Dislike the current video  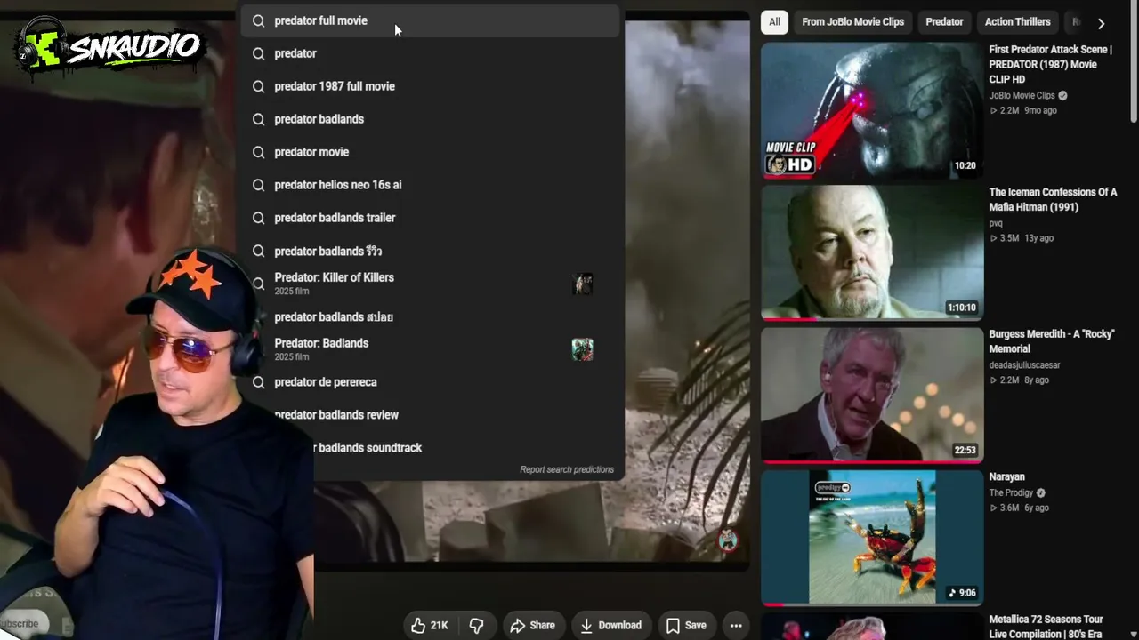(476, 626)
